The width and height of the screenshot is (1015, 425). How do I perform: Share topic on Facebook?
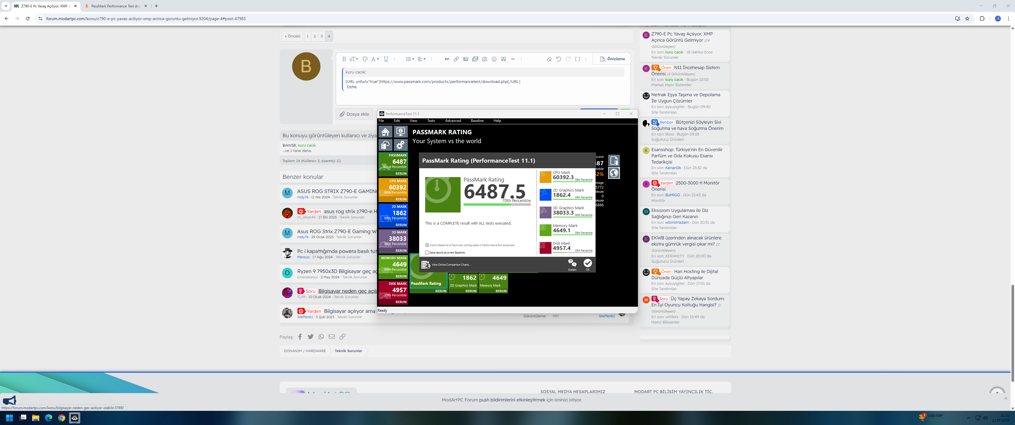pos(300,337)
